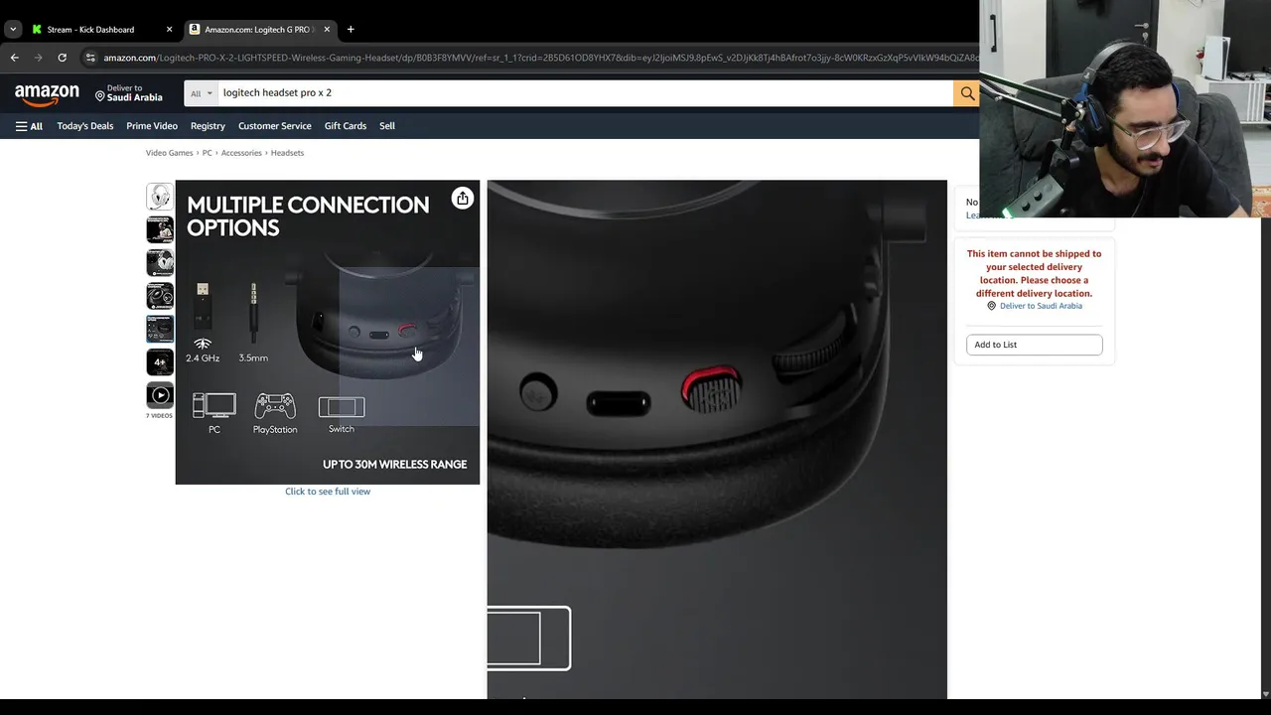Reload the Amazon page

click(62, 58)
